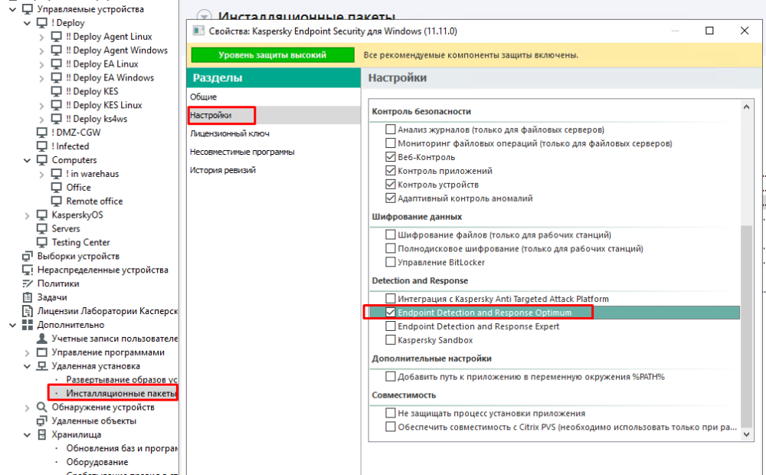Toggle 'Endpoint Detection and Response Optimum' checkbox
766x475 pixels.
(x=391, y=313)
